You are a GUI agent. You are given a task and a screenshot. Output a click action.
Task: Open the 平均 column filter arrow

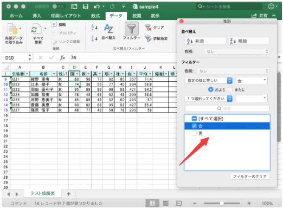(x=150, y=74)
